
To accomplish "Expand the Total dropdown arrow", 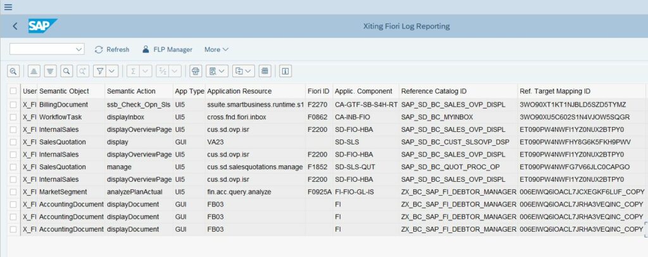I will coord(146,71).
